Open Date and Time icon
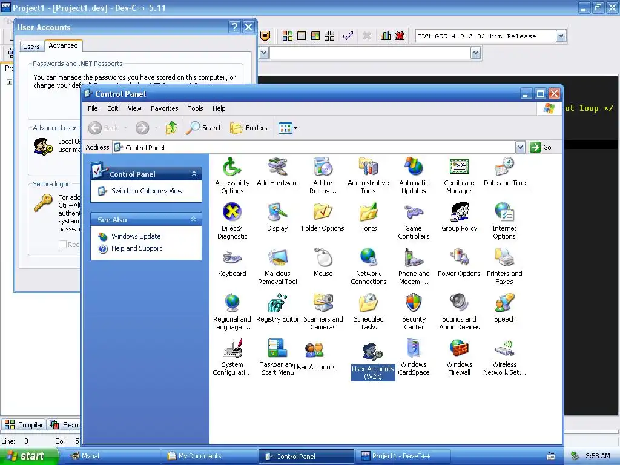The image size is (620, 465). (504, 171)
